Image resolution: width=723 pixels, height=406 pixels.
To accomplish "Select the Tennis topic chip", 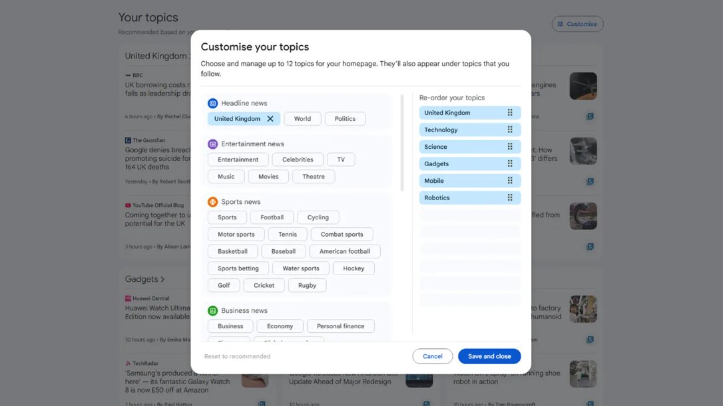I will click(288, 235).
